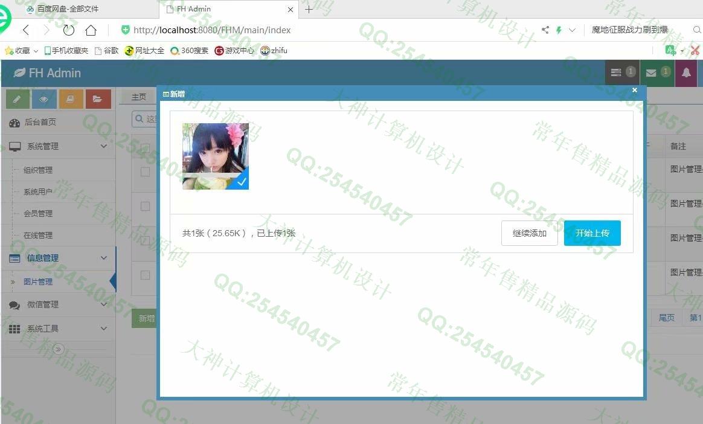The height and width of the screenshot is (424, 703).
Task: Check second table row checkbox
Action: point(146,206)
